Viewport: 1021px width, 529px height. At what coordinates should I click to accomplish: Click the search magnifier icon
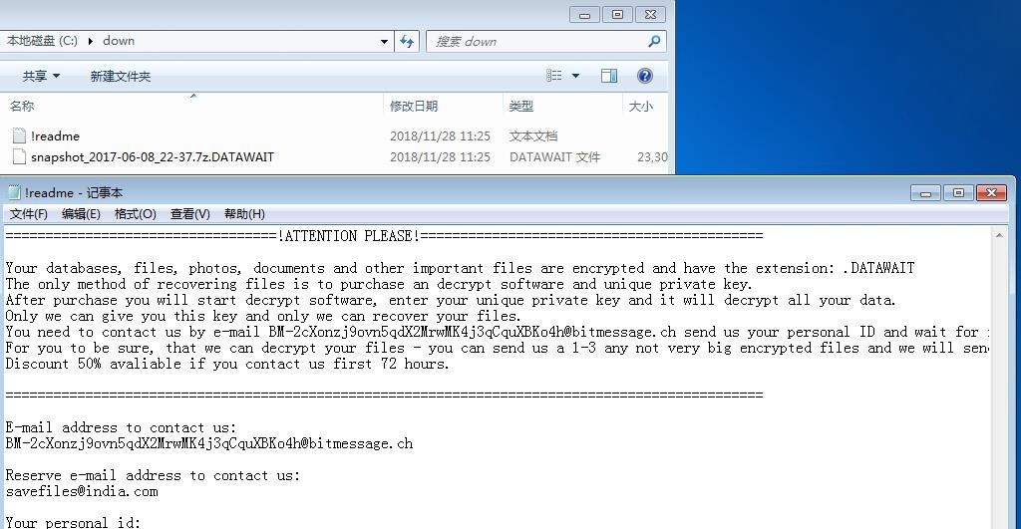pyautogui.click(x=654, y=41)
